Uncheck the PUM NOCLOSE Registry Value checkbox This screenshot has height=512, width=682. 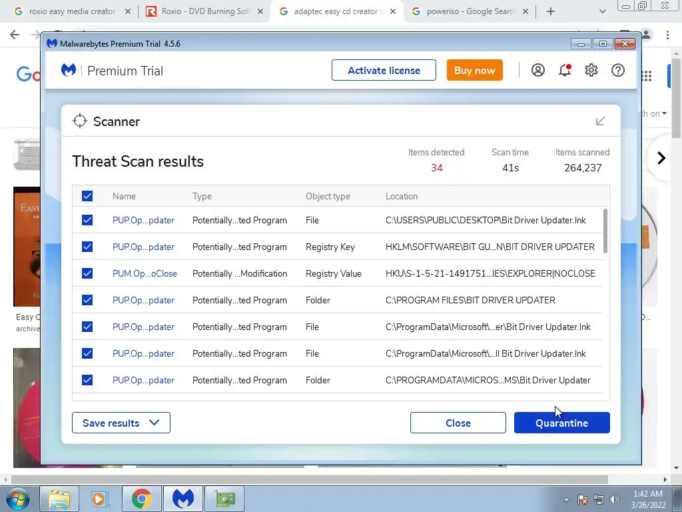coord(87,273)
